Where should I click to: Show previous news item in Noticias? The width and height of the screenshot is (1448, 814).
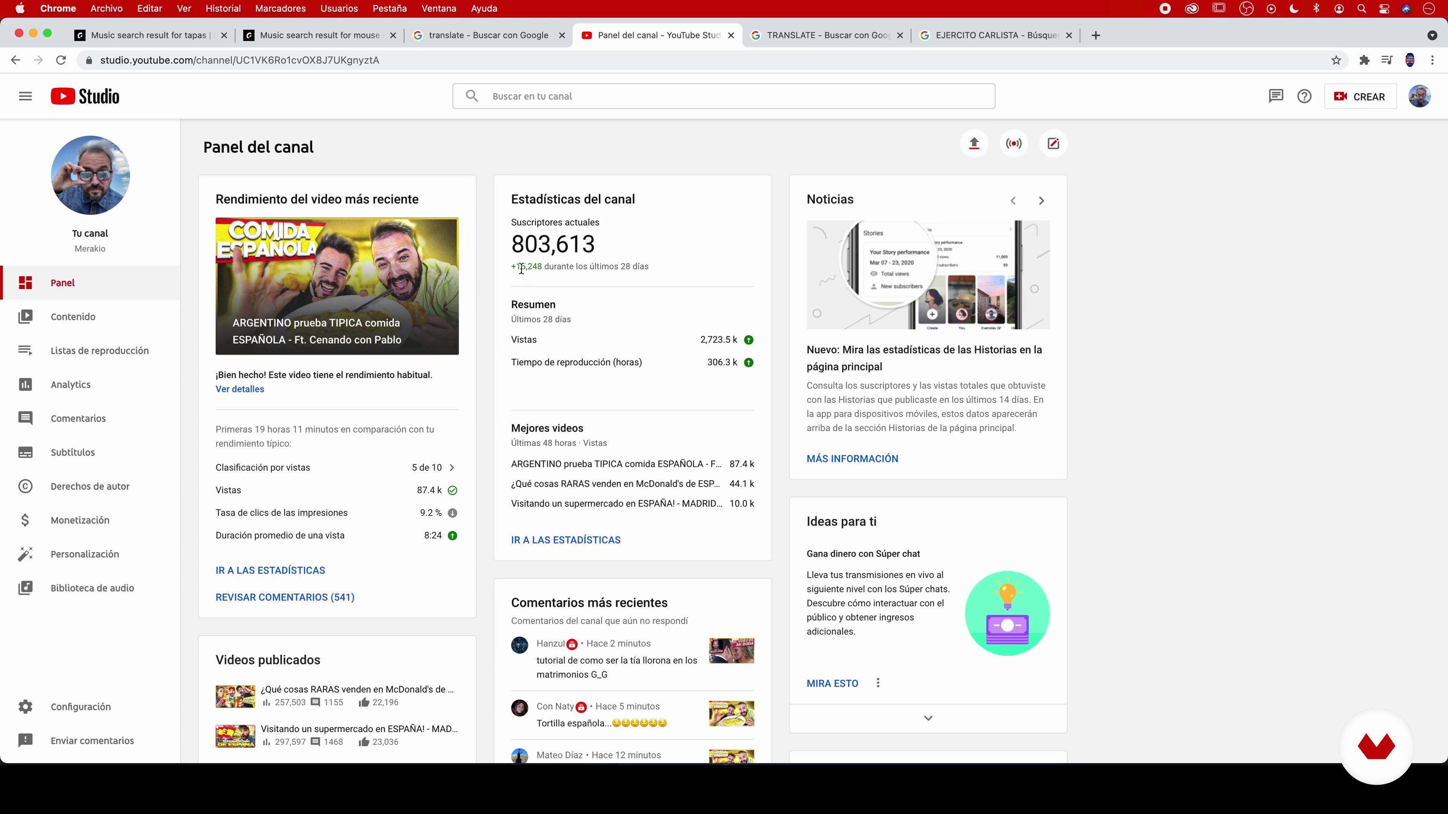pos(1013,200)
